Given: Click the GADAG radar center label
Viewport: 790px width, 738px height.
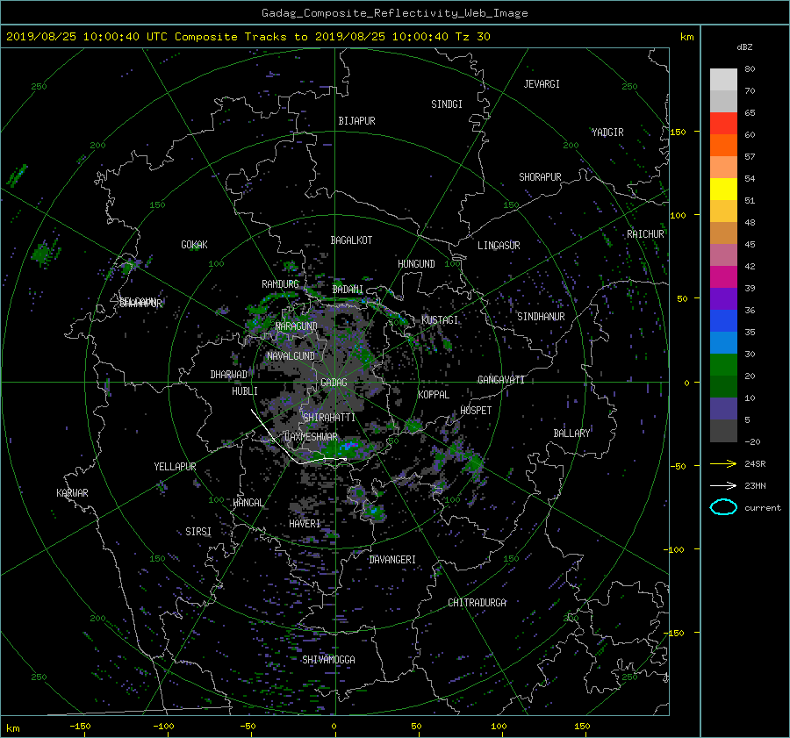Looking at the screenshot, I should [x=334, y=383].
